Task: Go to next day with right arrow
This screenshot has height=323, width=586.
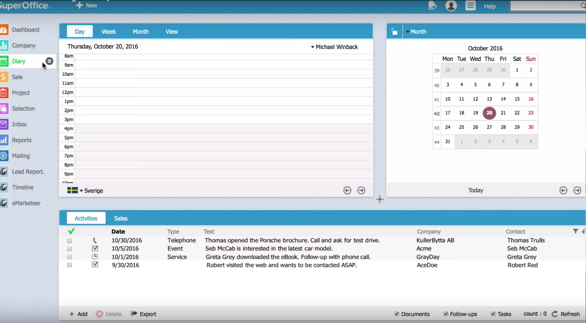Action: click(362, 190)
